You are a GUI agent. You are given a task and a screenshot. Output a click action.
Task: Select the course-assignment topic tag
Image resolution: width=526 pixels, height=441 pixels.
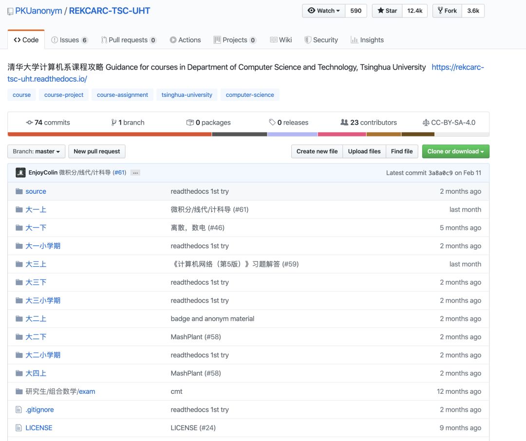pos(122,95)
